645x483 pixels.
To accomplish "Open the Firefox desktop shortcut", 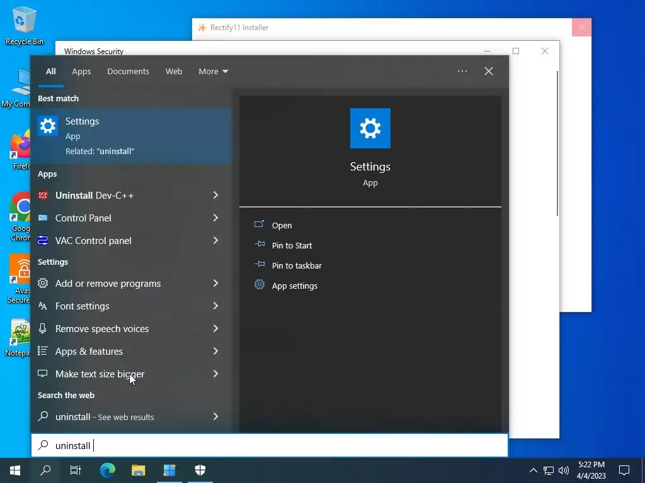I will [20, 151].
